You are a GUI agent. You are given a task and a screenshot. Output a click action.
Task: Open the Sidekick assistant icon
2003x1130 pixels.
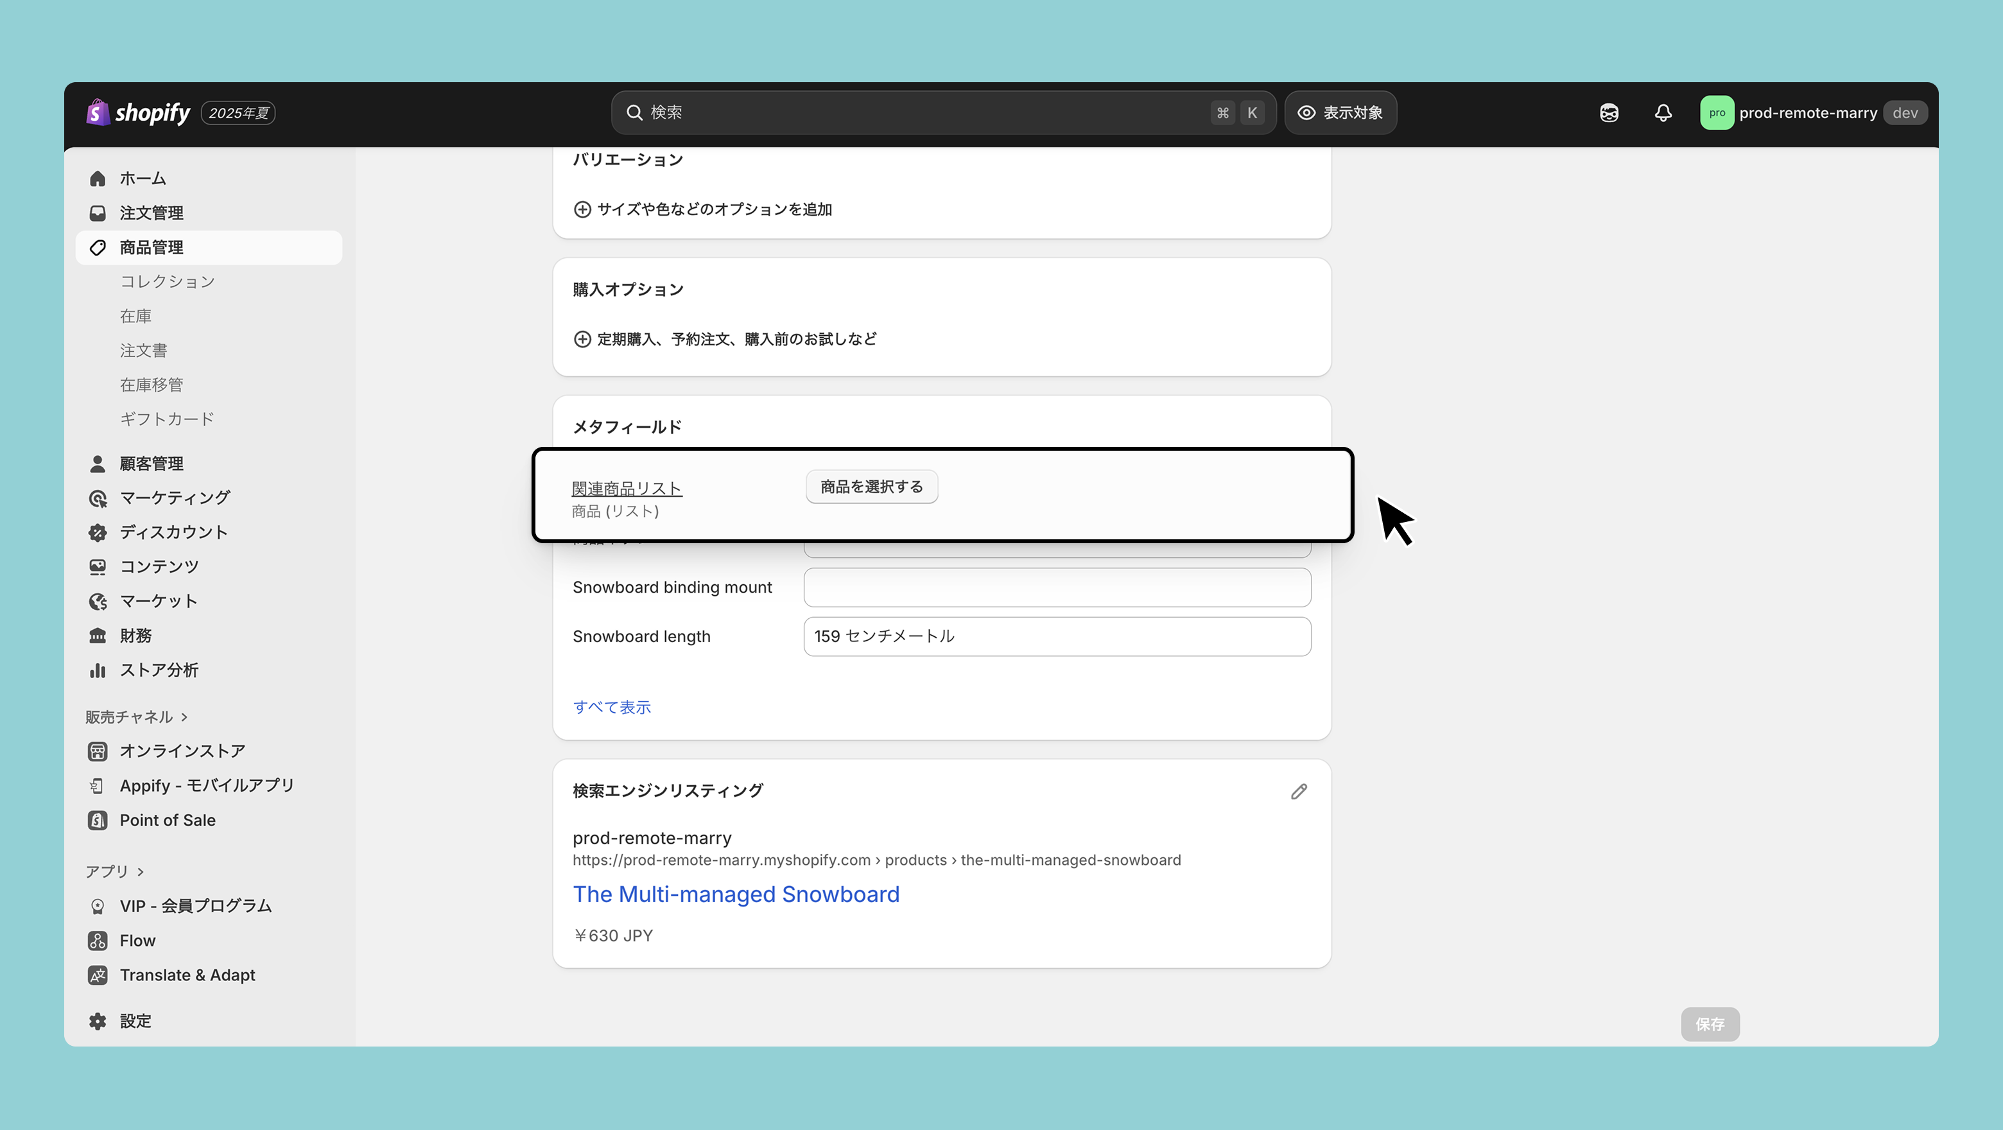(x=1609, y=113)
